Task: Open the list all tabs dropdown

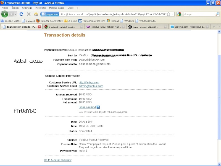Action: click(219, 27)
